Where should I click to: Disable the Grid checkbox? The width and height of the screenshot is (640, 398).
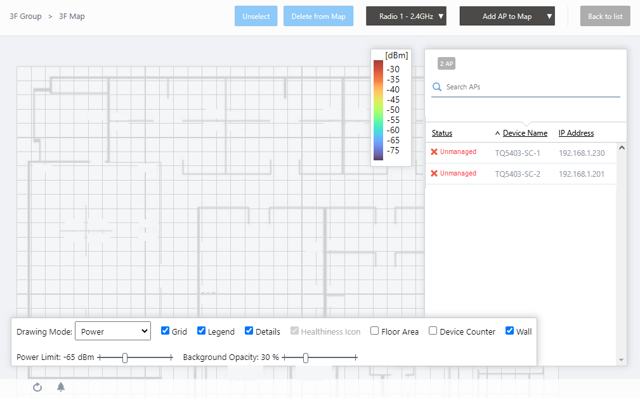(166, 331)
